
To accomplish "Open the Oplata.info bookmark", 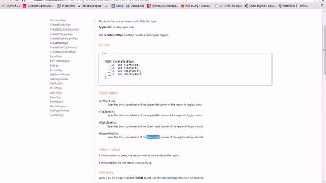I will (x=135, y=6).
